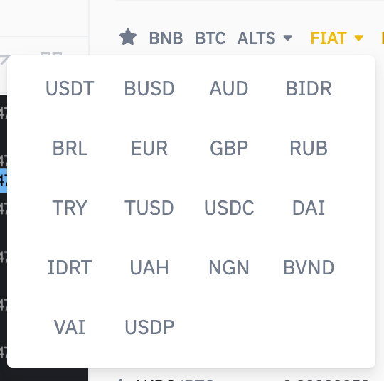This screenshot has width=384, height=381.
Task: Pick USDP quote currency
Action: pos(149,327)
